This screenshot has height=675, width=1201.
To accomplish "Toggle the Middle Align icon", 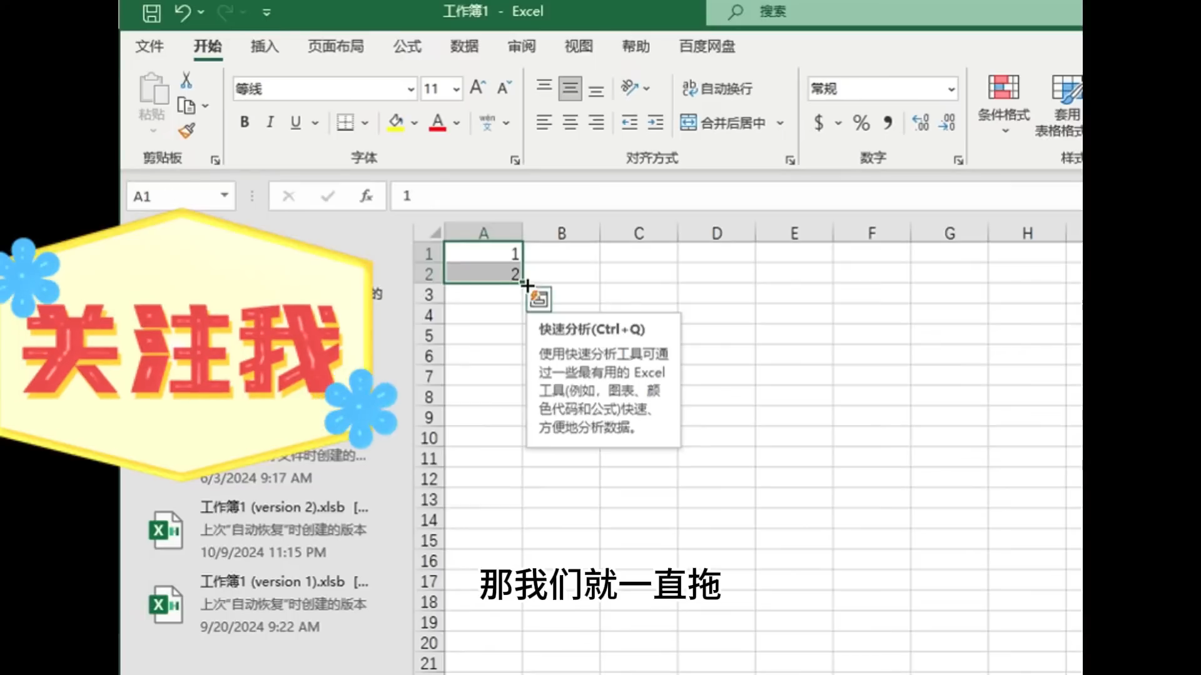I will coord(570,88).
